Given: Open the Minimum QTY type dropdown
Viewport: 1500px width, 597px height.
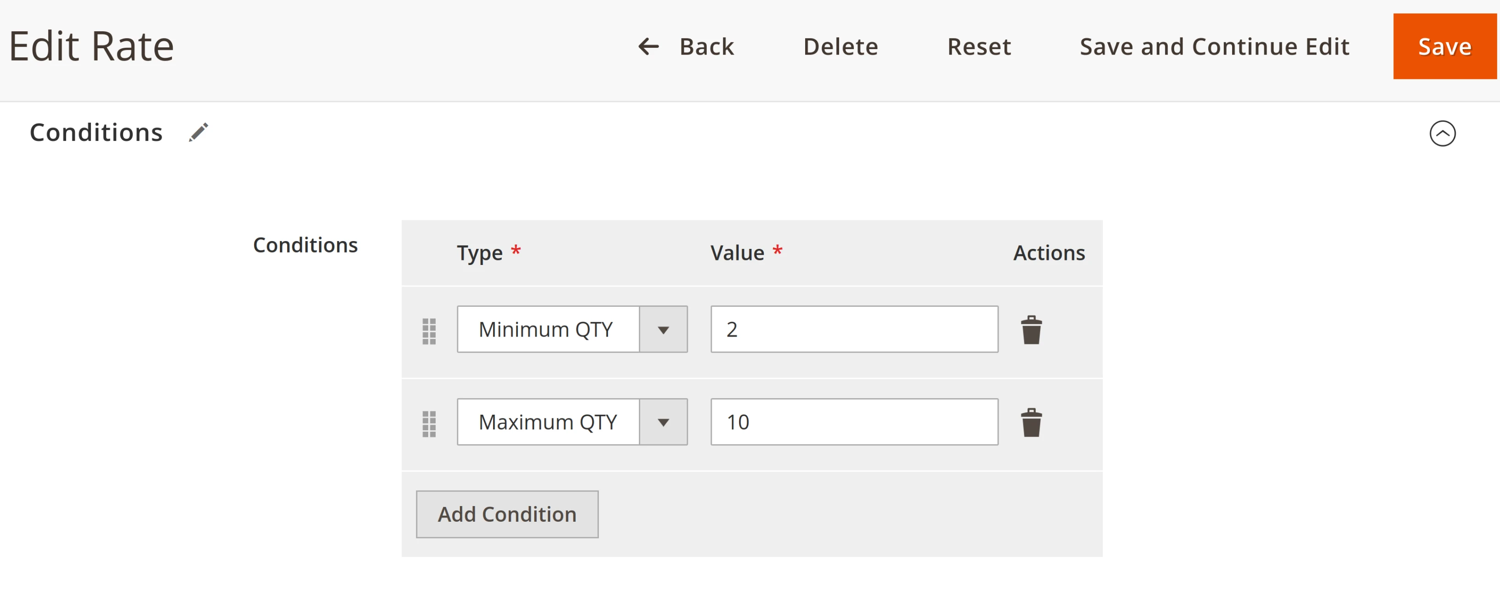Looking at the screenshot, I should pyautogui.click(x=665, y=330).
